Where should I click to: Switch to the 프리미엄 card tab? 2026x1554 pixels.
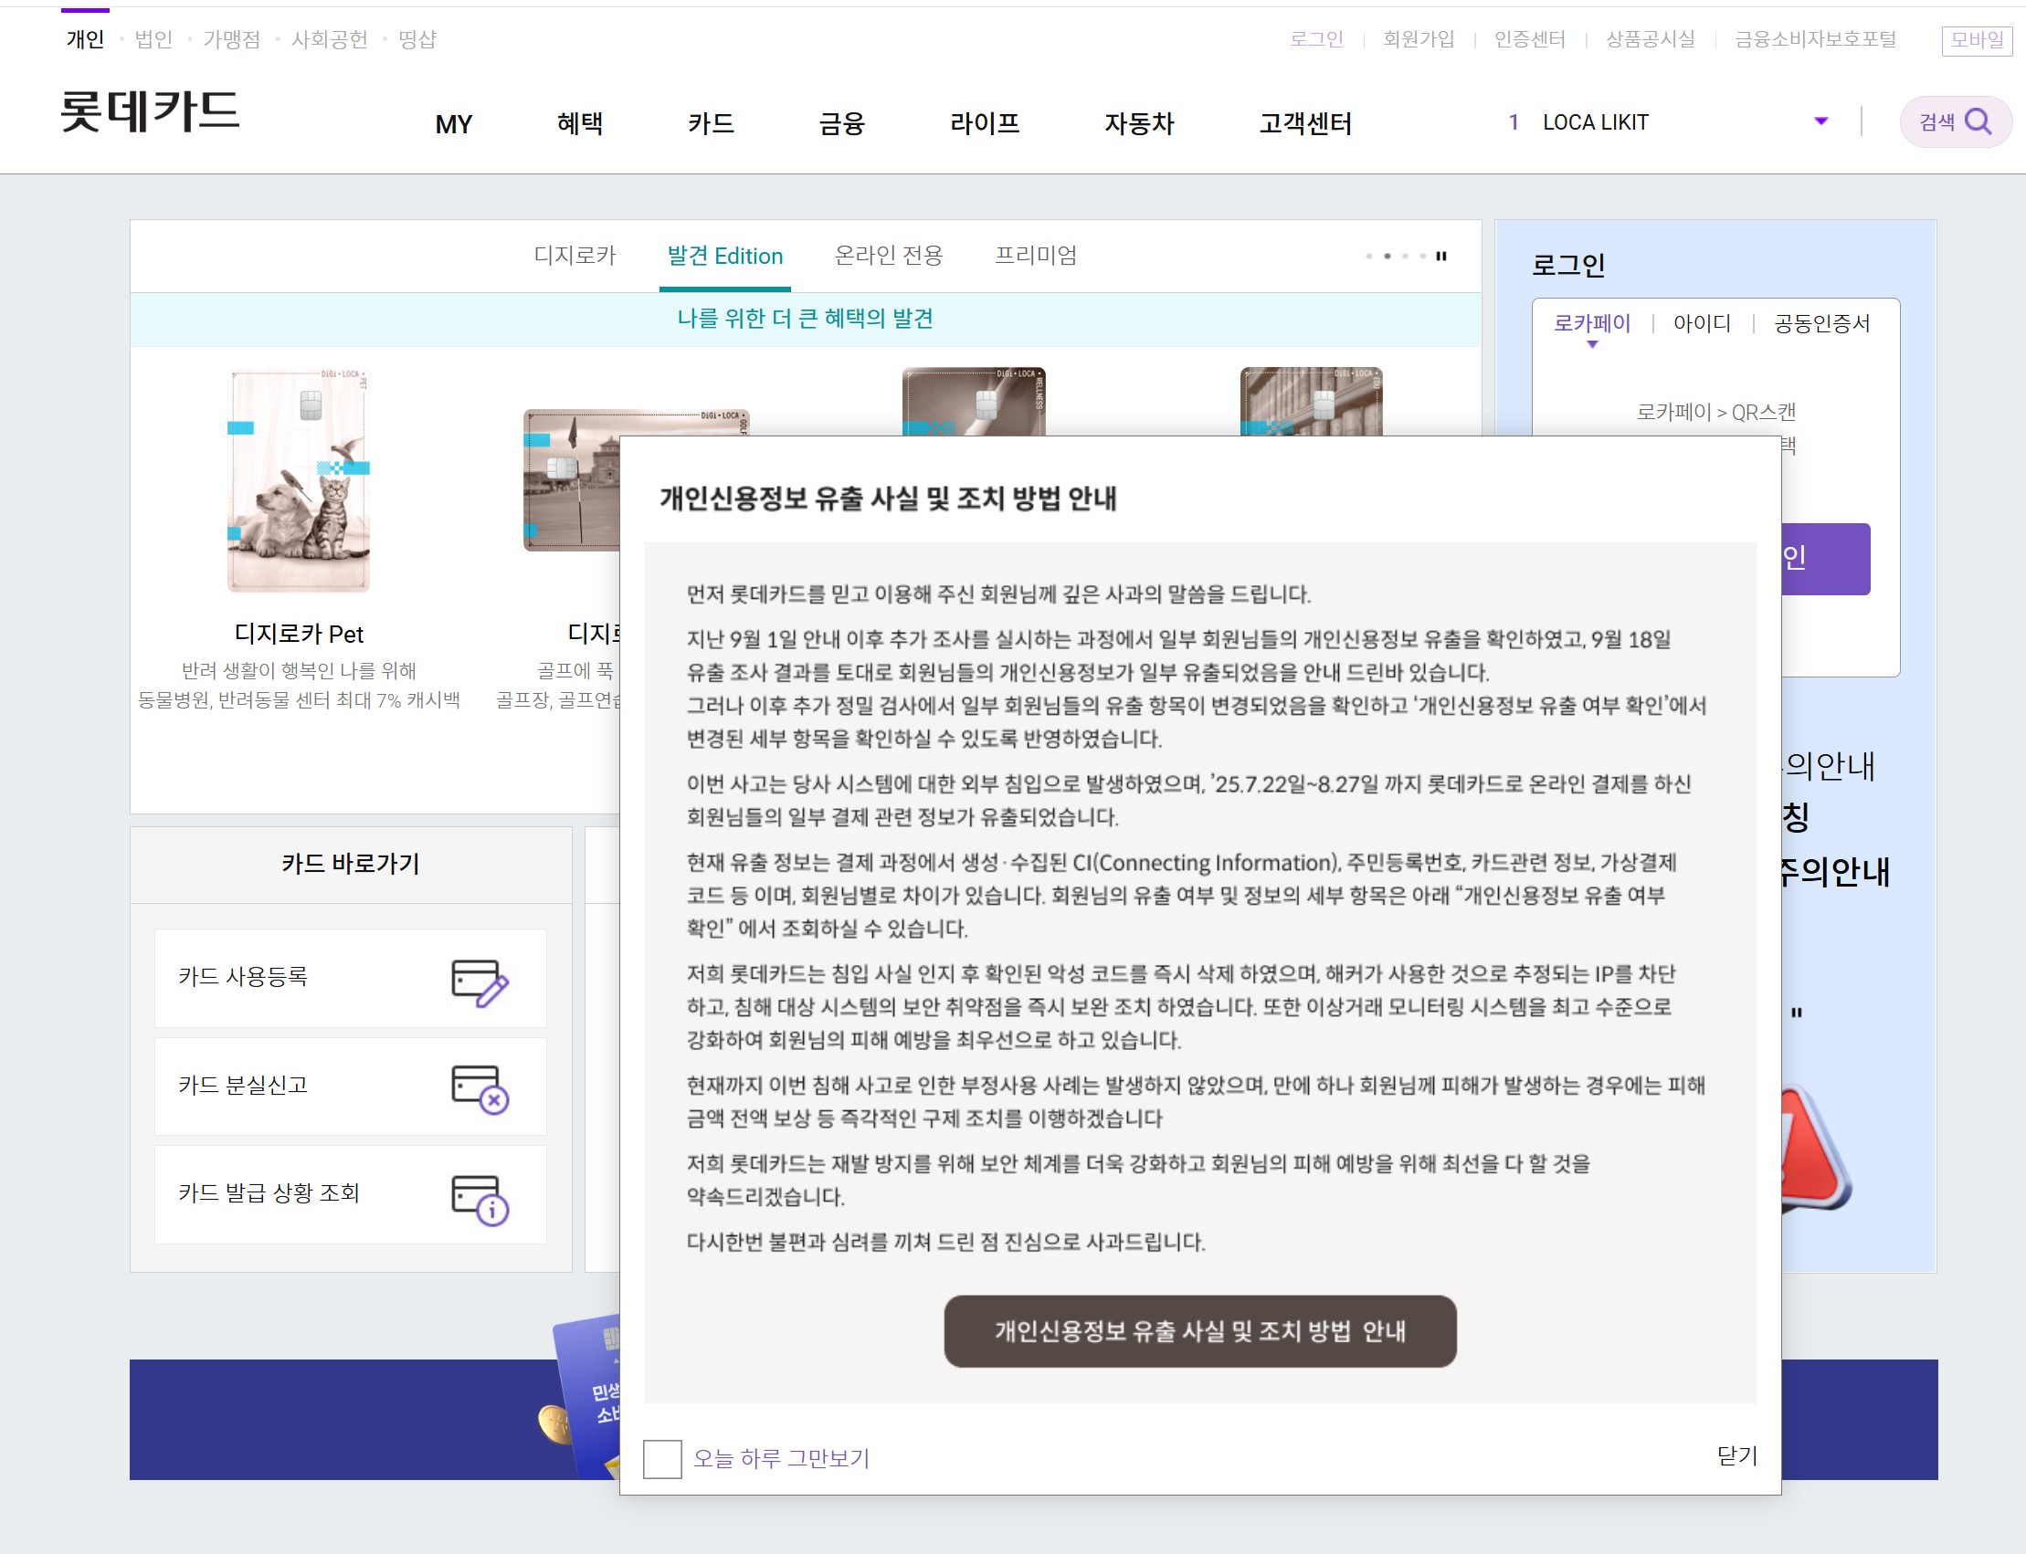click(x=1035, y=256)
